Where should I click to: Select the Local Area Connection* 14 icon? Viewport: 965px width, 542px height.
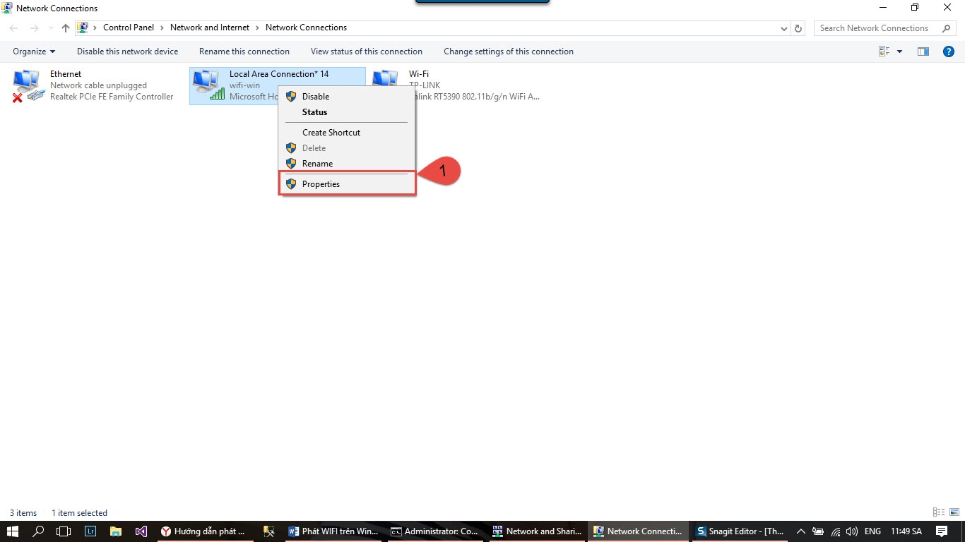pos(208,86)
